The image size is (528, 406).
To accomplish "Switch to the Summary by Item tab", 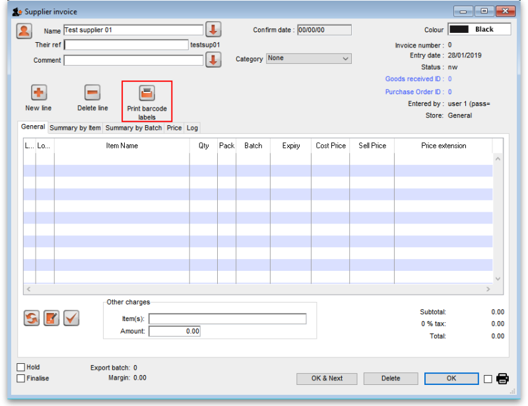I will (75, 127).
